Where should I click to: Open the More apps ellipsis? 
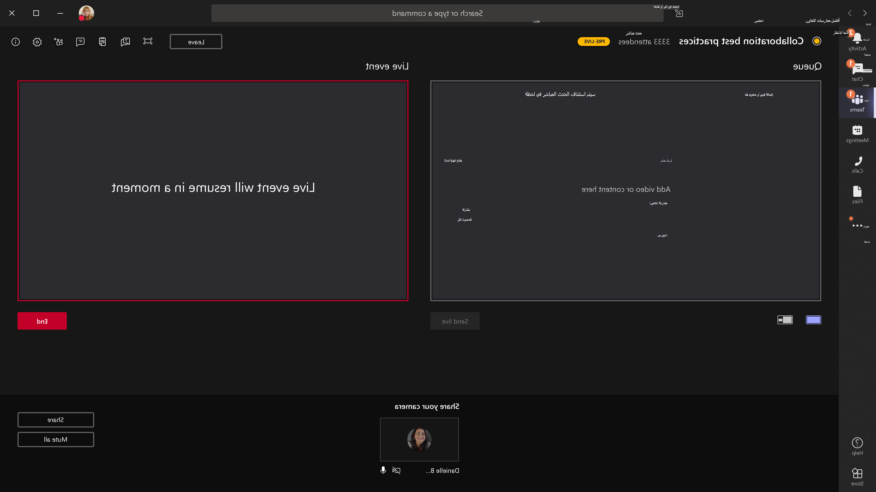857,225
